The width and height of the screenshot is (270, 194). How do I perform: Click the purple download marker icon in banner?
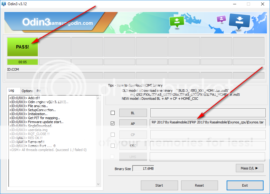(x=221, y=19)
